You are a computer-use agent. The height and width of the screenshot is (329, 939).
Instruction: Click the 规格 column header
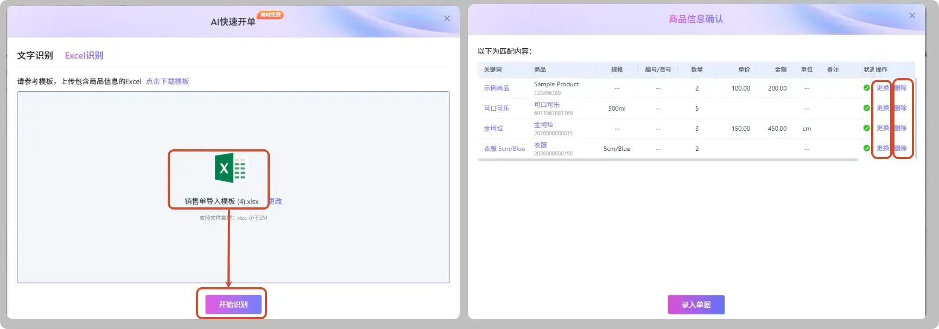617,70
